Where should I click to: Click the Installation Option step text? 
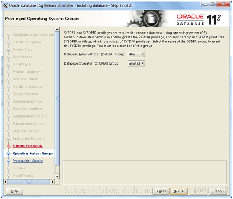point(27,42)
